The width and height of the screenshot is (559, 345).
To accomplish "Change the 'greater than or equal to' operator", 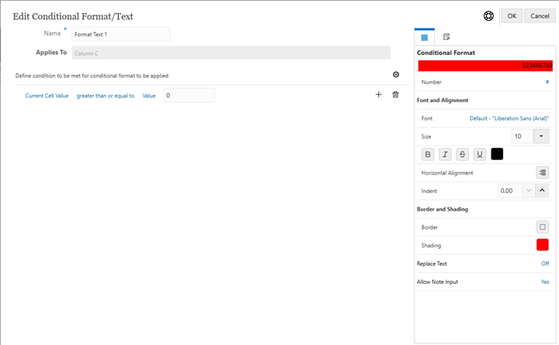I will 105,95.
